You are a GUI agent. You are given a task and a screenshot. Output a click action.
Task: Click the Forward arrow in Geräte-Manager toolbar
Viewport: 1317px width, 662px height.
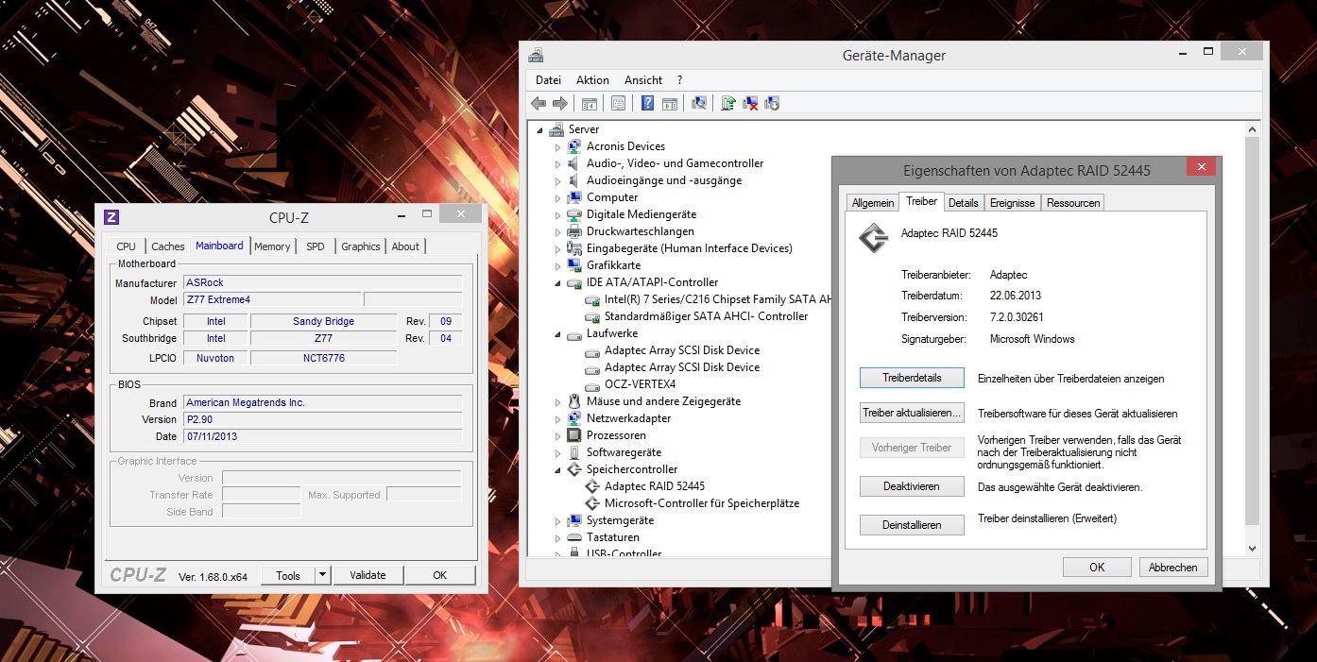pos(559,104)
